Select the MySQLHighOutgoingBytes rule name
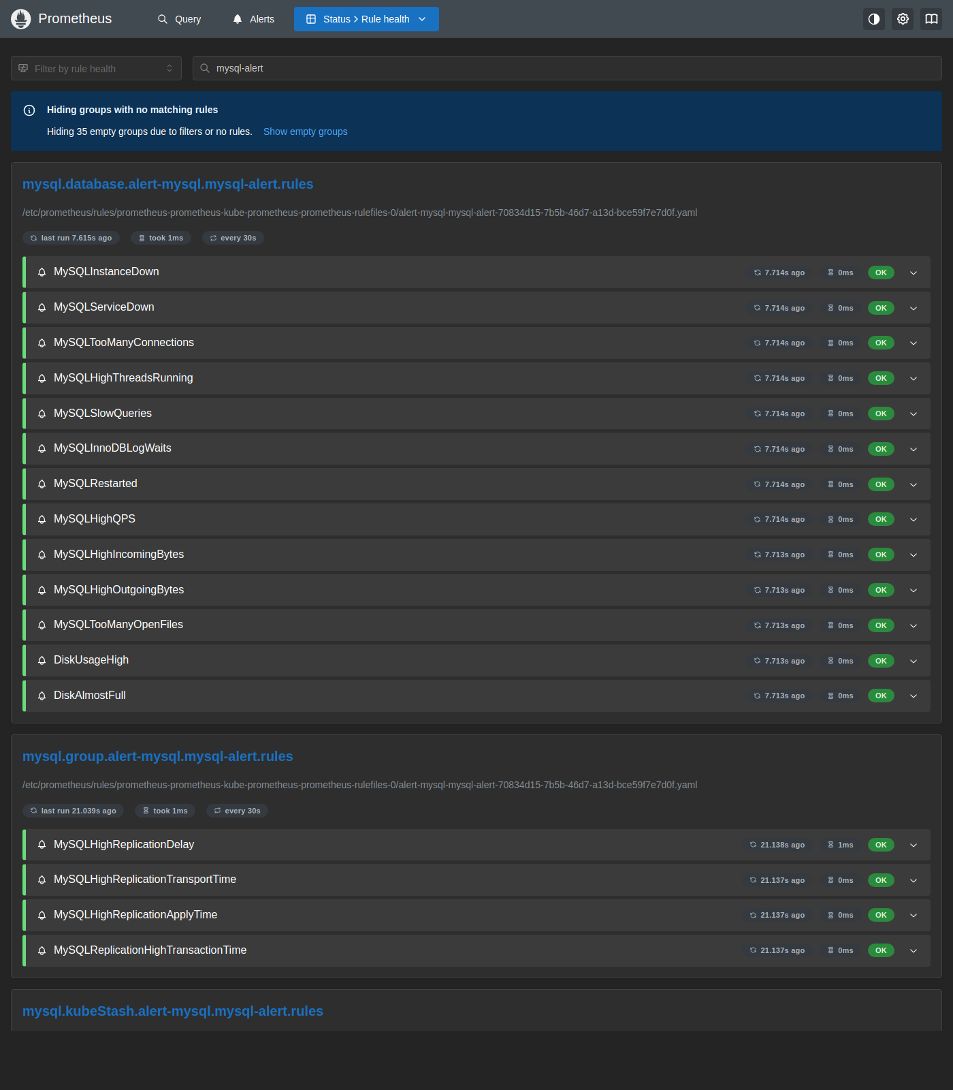 (x=118, y=590)
